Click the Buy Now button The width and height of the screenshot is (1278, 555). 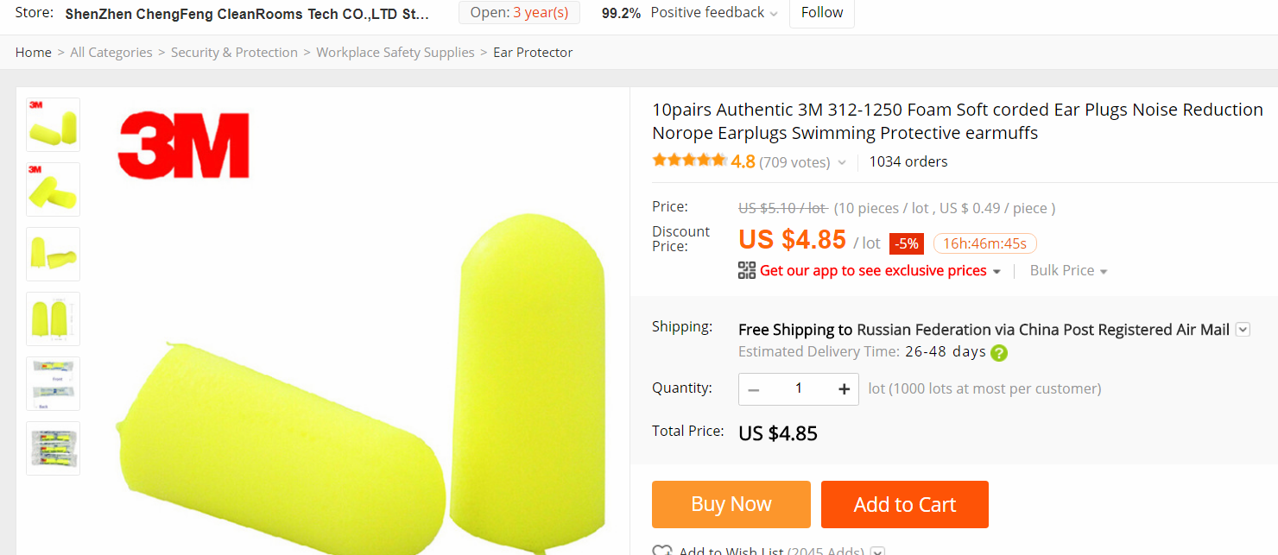pos(731,504)
